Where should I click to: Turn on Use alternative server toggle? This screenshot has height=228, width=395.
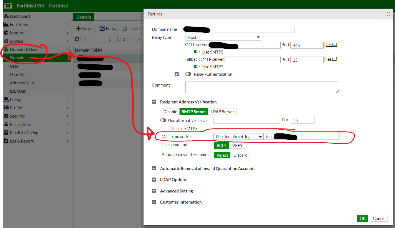(x=163, y=120)
